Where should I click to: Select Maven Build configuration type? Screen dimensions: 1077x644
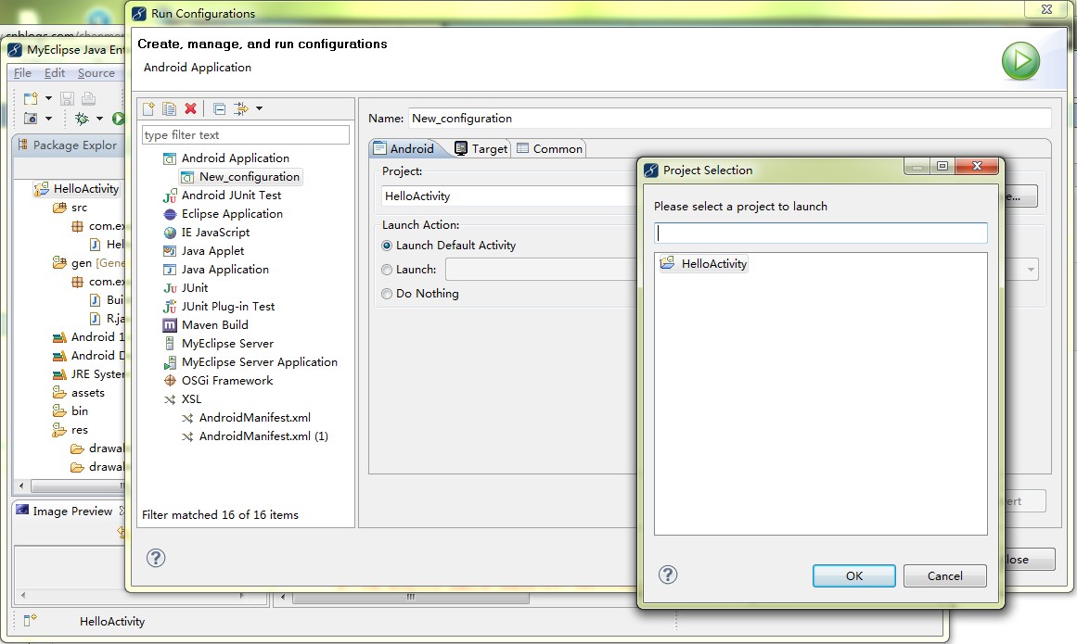pos(214,324)
